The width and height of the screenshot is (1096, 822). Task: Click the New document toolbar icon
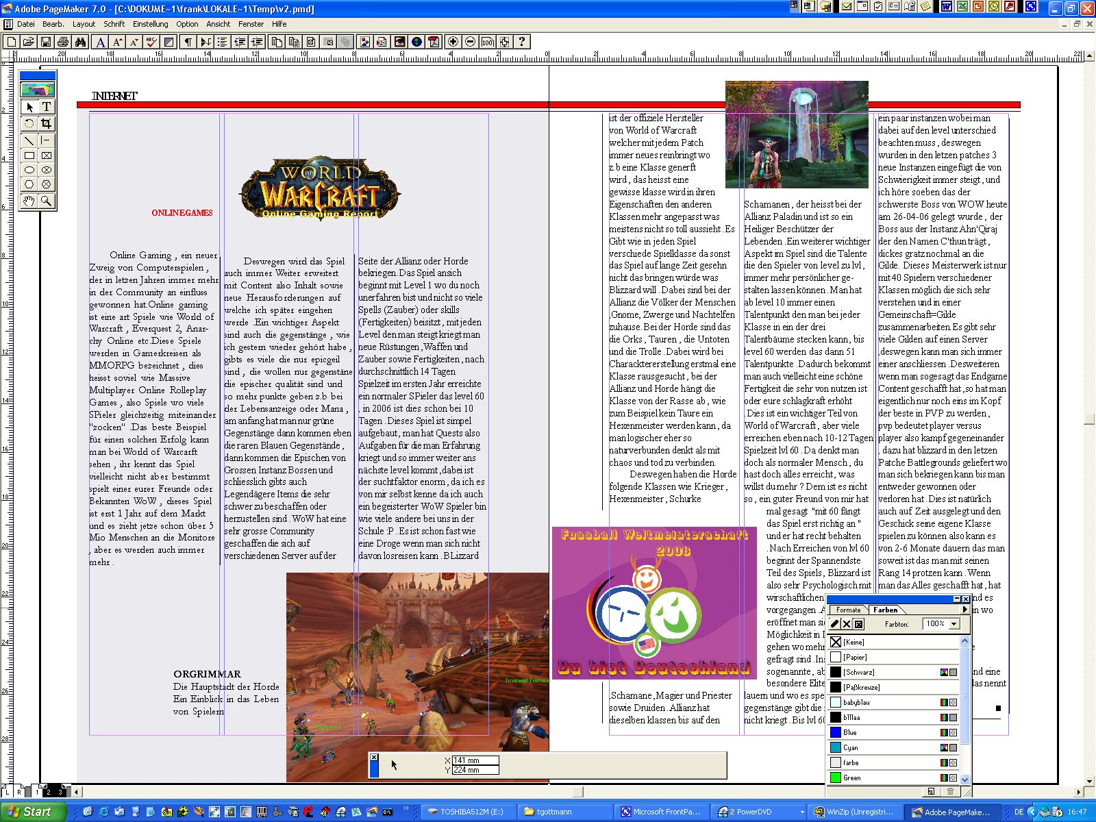(x=12, y=42)
